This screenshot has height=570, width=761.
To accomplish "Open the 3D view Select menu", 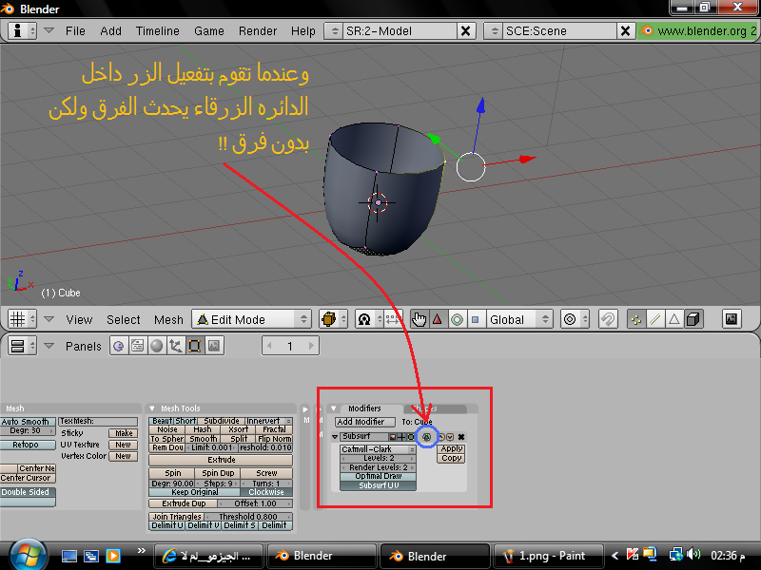I will click(x=124, y=320).
